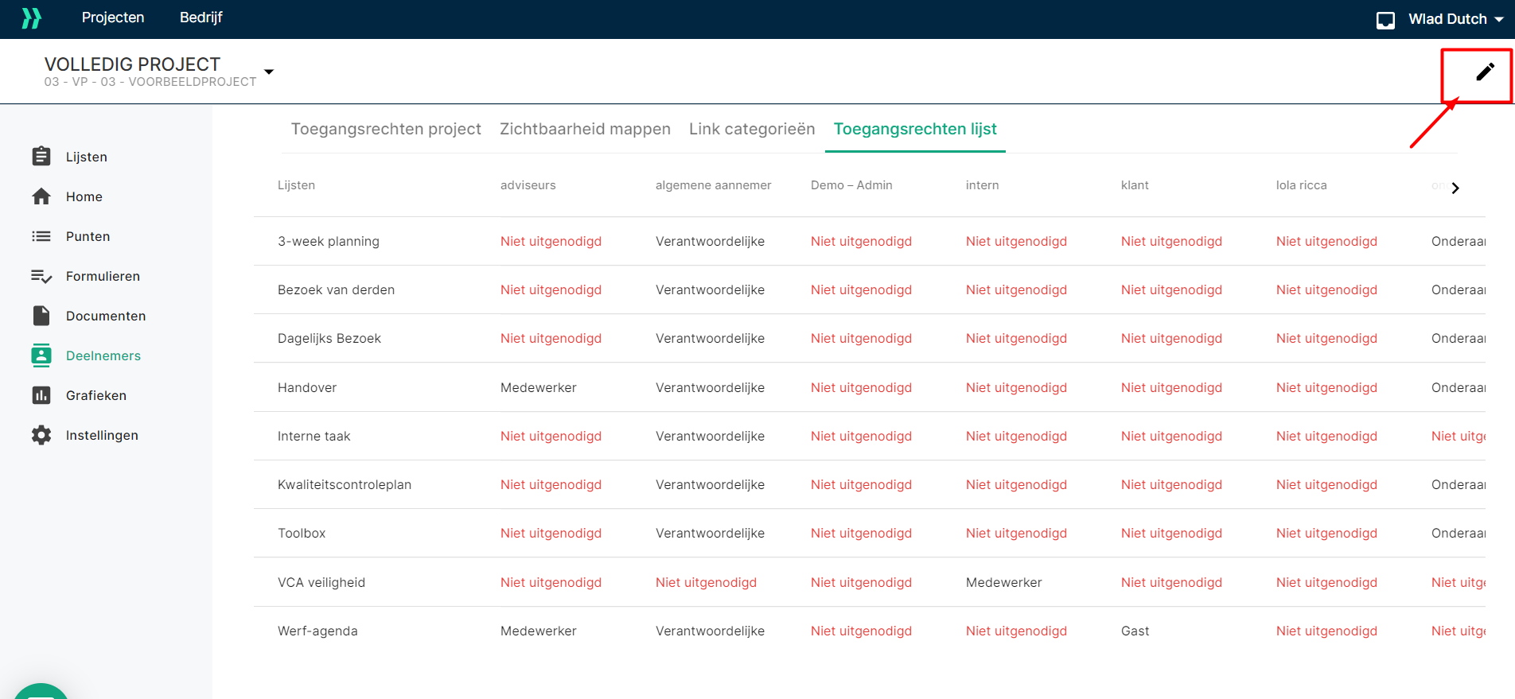1515x699 pixels.
Task: Click the Home house icon
Action: 41,196
